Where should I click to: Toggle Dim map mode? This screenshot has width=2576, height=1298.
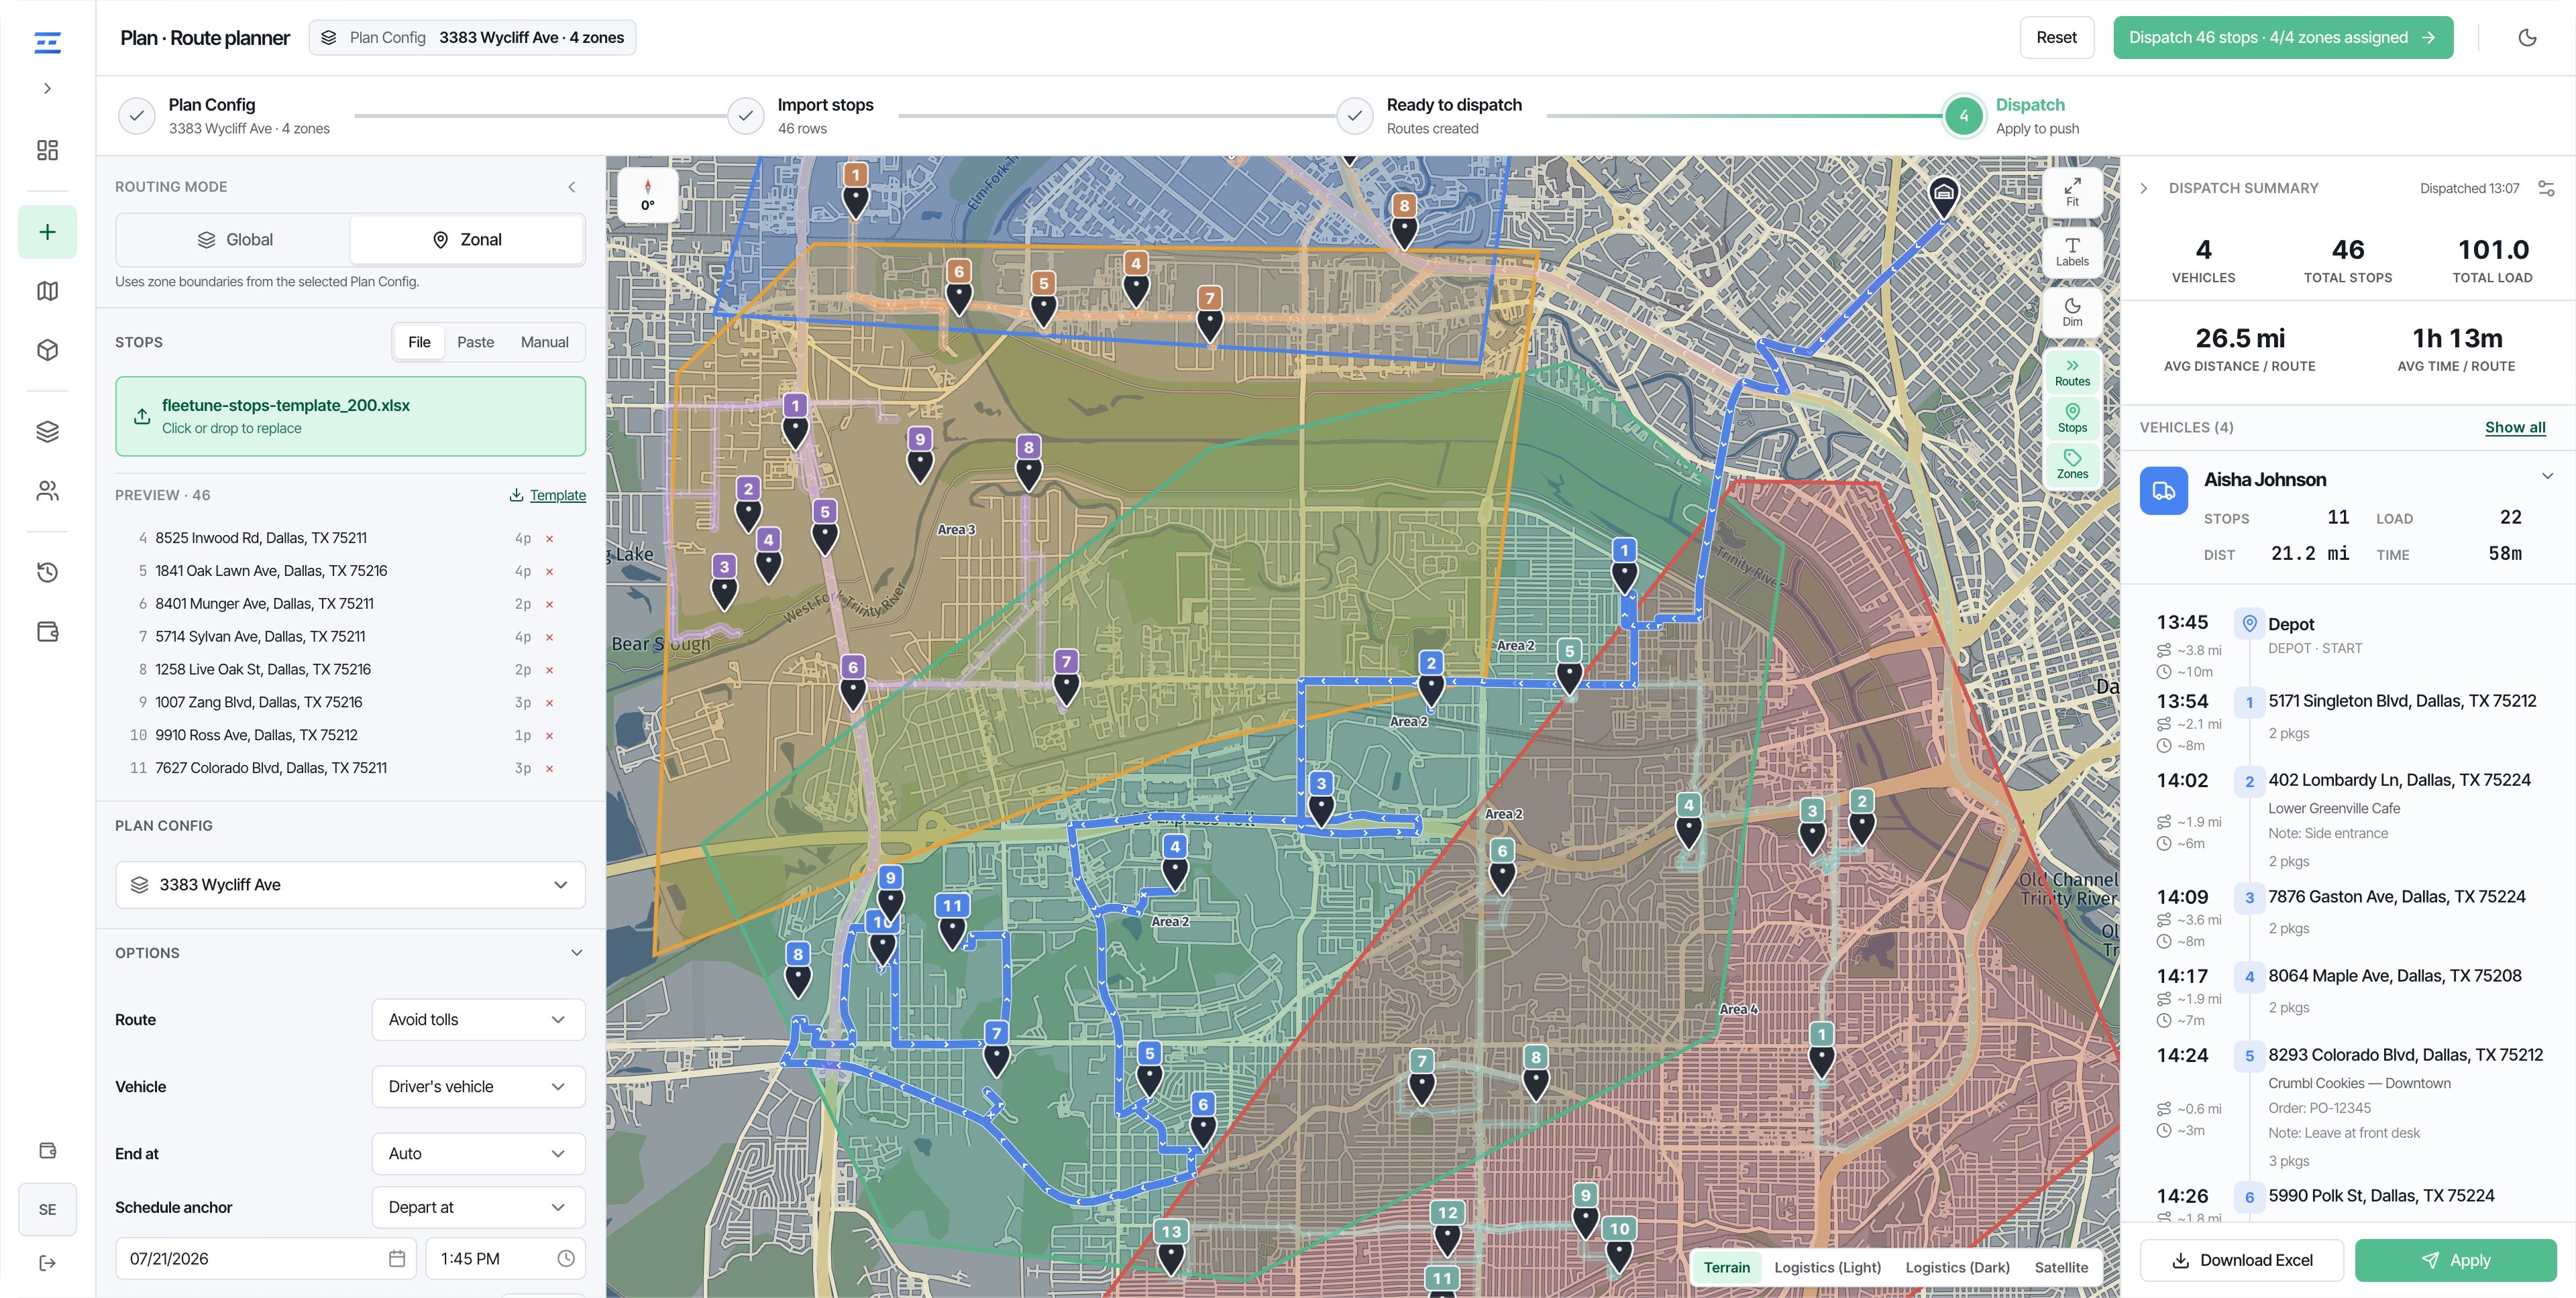tap(2072, 312)
